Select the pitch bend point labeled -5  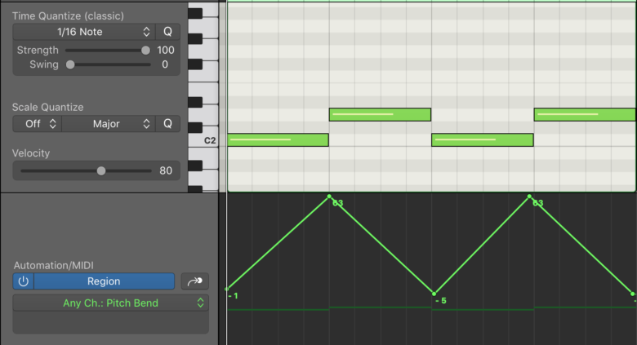tap(434, 294)
